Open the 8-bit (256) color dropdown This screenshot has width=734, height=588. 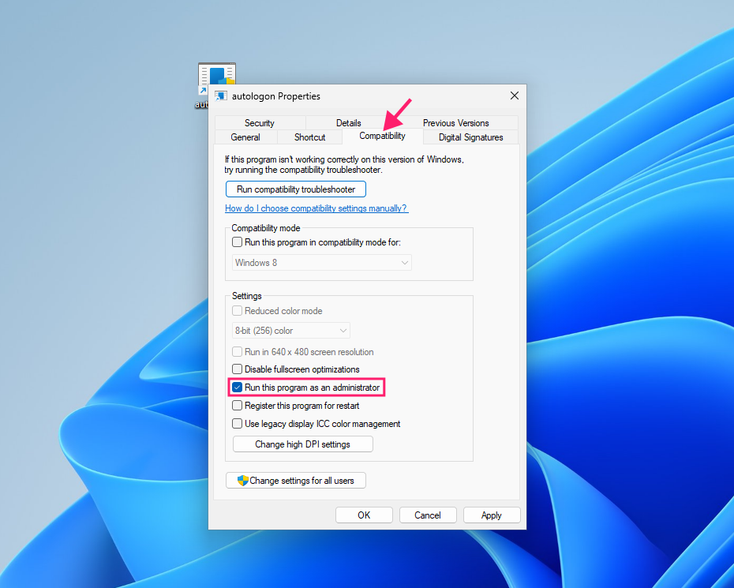pos(291,331)
